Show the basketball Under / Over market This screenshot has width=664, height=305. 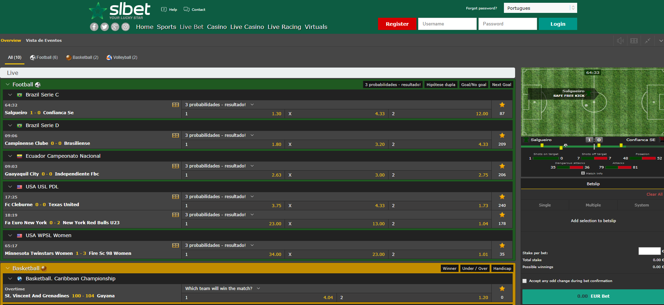coord(475,268)
